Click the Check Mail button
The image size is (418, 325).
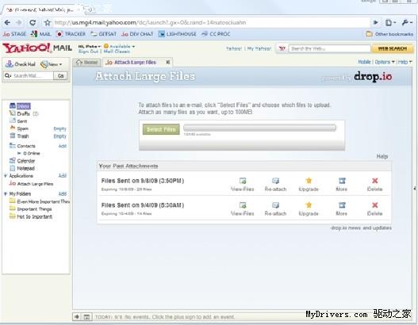pyautogui.click(x=21, y=64)
